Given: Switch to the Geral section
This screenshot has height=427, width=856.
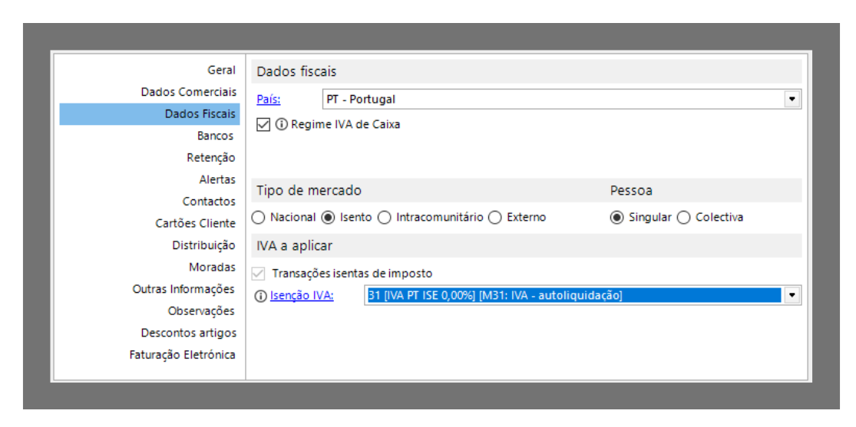Looking at the screenshot, I should (221, 71).
